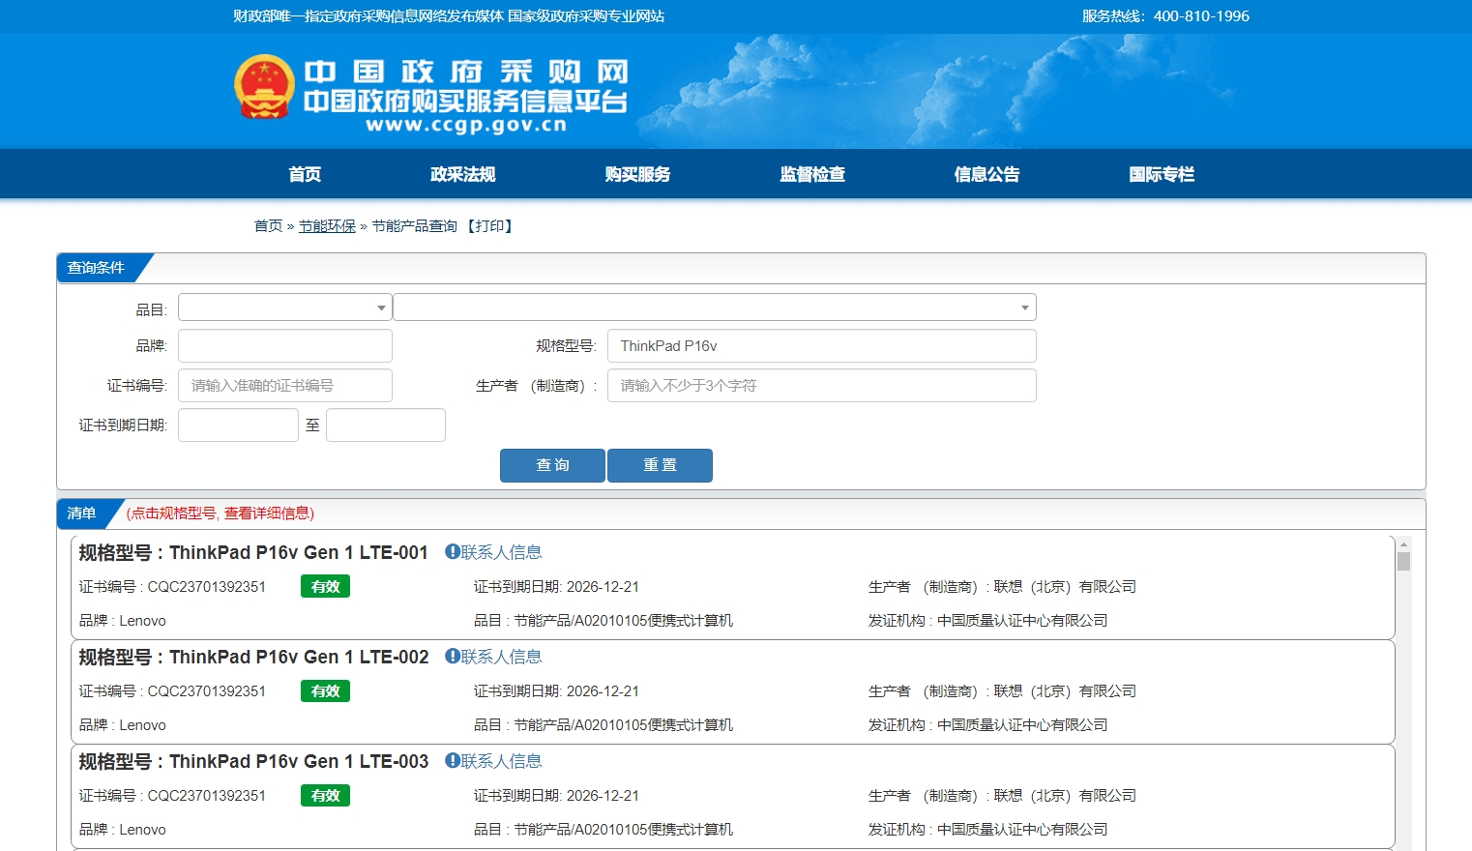This screenshot has height=851, width=1472.
Task: Click the certificate expiry start date field
Action: [x=238, y=425]
